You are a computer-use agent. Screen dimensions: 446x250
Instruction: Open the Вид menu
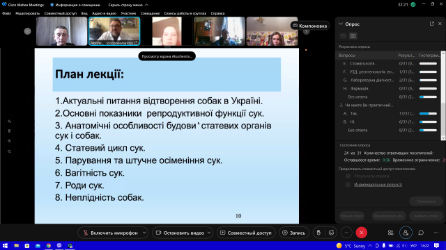pos(84,13)
